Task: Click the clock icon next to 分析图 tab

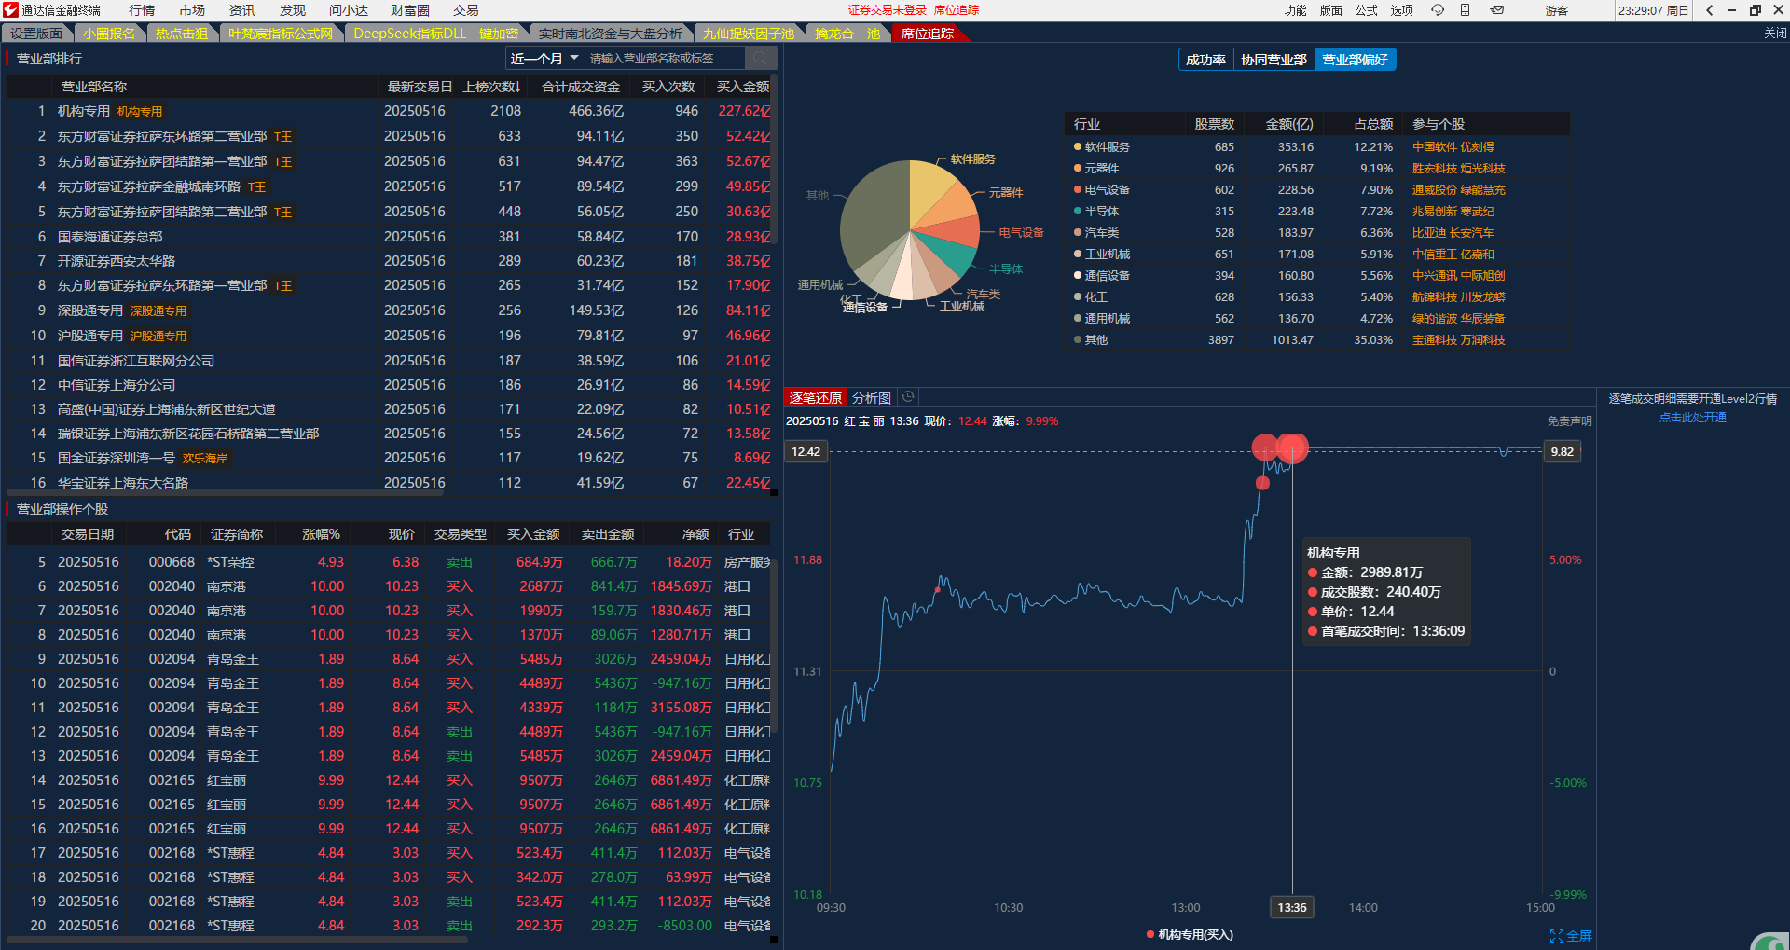Action: pyautogui.click(x=908, y=397)
